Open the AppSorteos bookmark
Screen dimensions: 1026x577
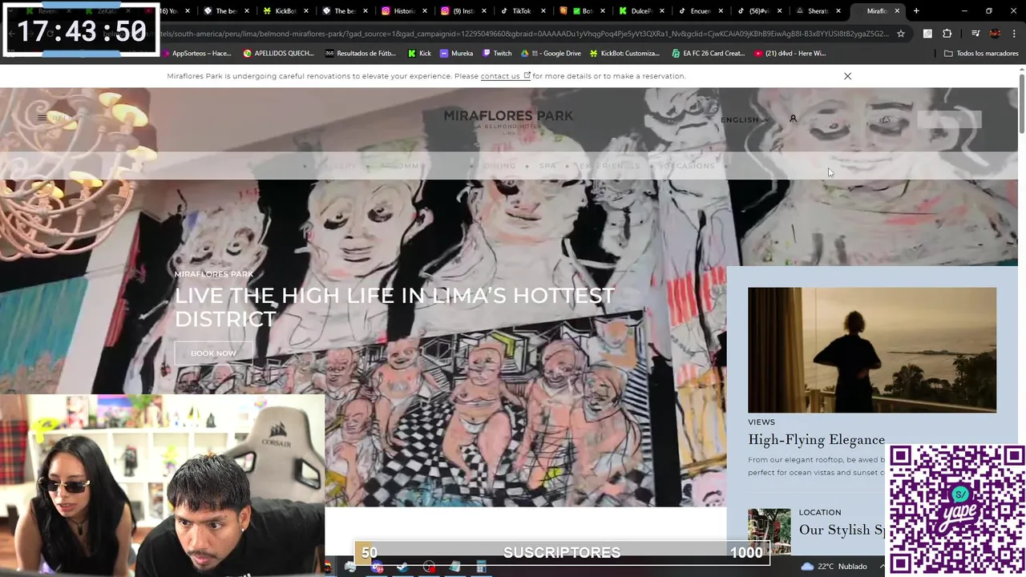[196, 54]
